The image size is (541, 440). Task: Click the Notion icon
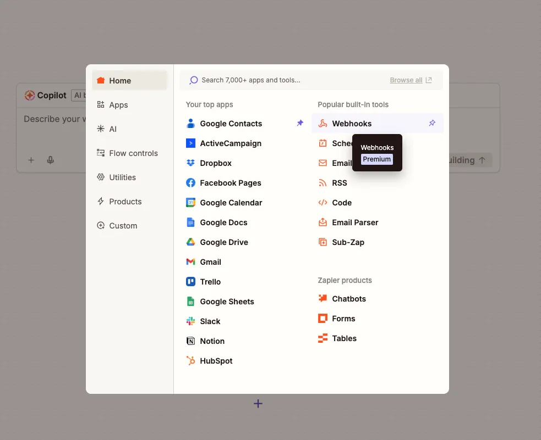click(x=190, y=341)
